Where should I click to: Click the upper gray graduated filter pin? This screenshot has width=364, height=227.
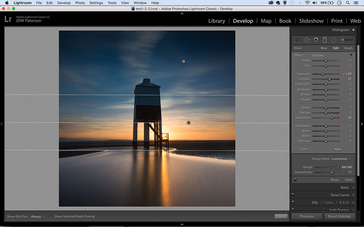183,62
